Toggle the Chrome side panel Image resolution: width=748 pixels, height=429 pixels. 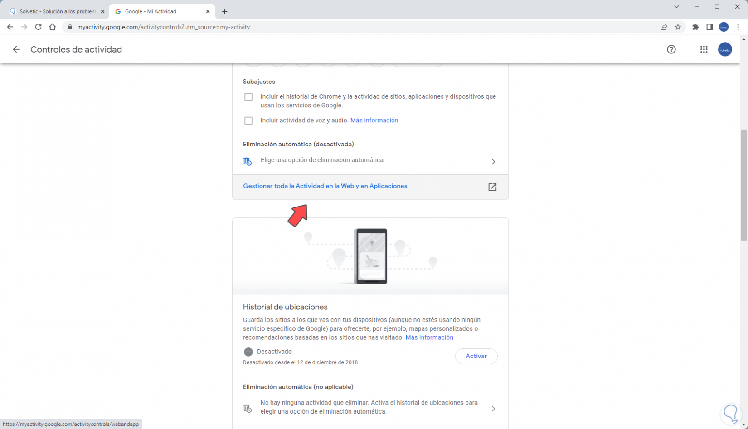709,27
